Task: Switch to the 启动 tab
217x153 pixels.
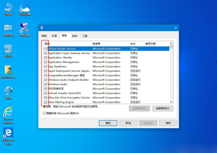Action: 74,36
